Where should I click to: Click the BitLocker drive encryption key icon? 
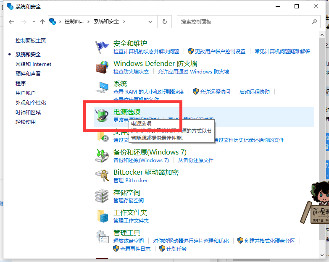[102, 176]
